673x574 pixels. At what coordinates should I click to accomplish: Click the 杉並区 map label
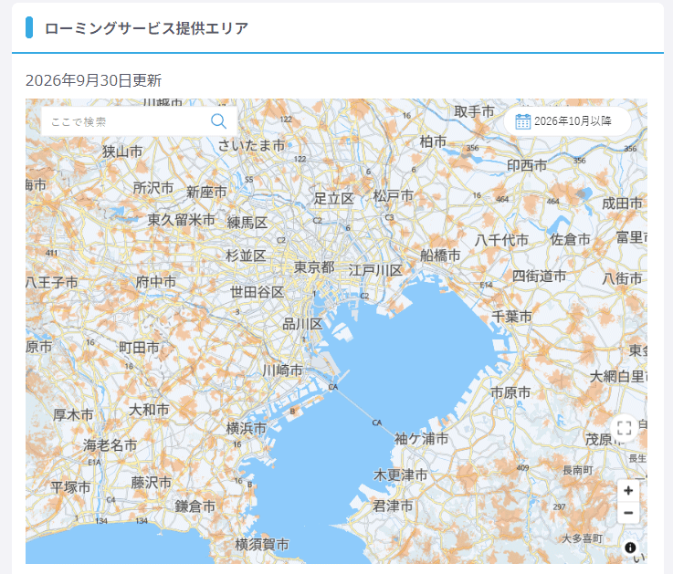(246, 256)
